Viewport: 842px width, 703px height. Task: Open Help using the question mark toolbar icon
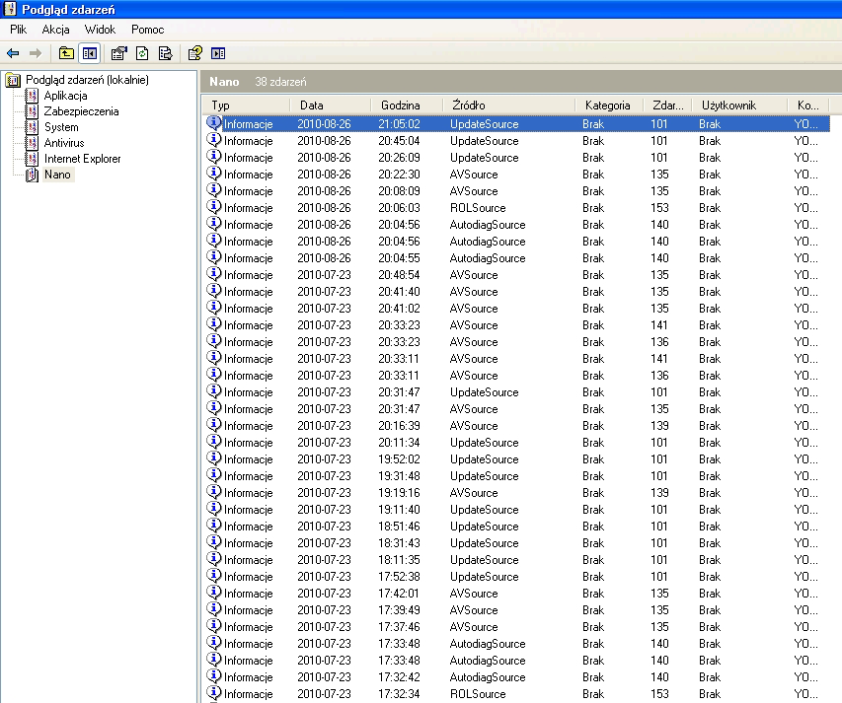pyautogui.click(x=194, y=53)
